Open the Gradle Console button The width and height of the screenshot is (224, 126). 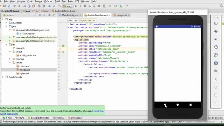(215, 118)
